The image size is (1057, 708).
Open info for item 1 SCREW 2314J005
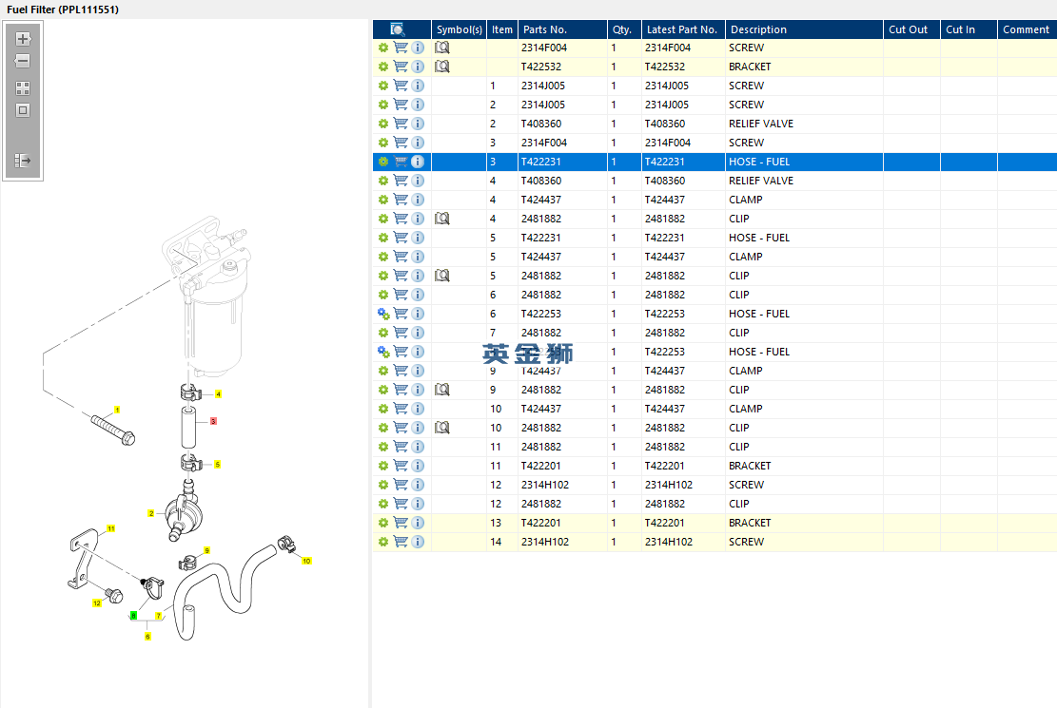point(418,86)
